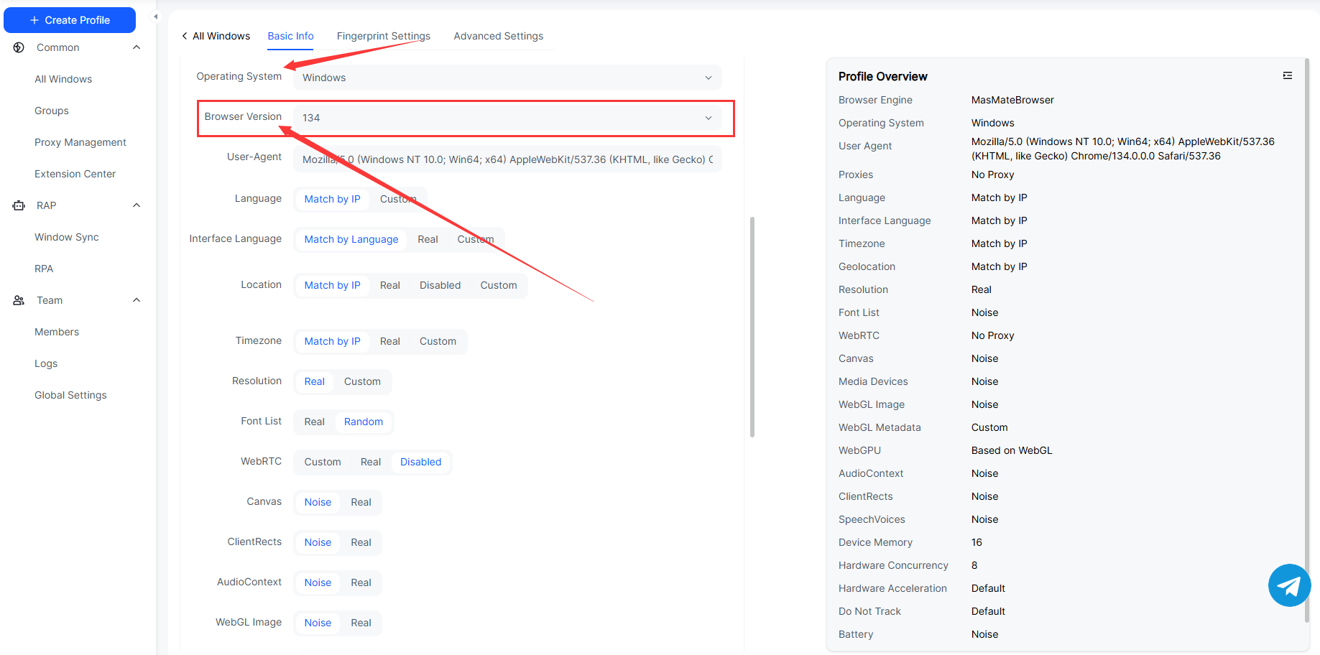Screen dimensions: 1320x655
Task: Open the Browser Version dropdown
Action: coord(507,118)
